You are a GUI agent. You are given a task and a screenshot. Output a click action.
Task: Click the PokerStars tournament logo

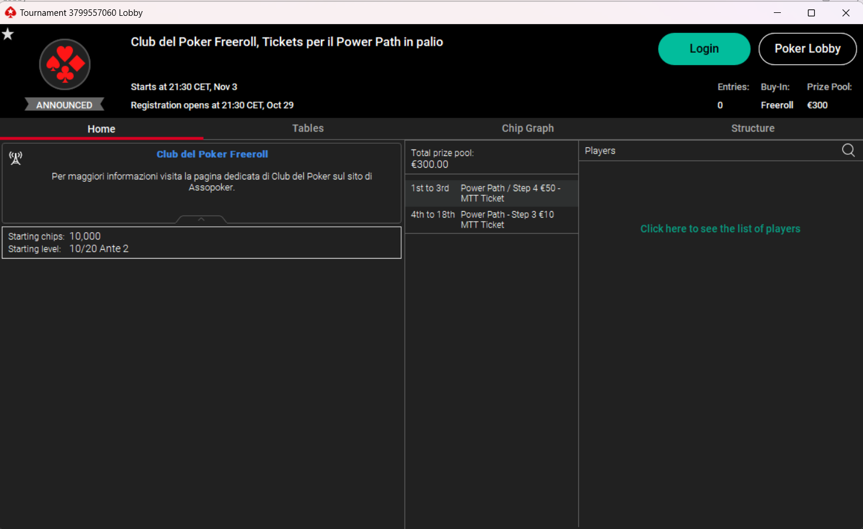click(x=65, y=65)
